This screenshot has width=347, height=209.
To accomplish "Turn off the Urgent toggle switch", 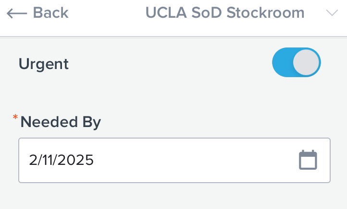I will click(297, 62).
